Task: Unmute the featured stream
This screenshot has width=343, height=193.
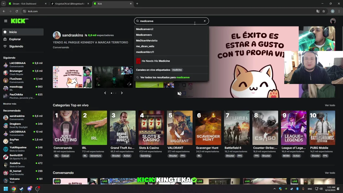Action: [180, 94]
